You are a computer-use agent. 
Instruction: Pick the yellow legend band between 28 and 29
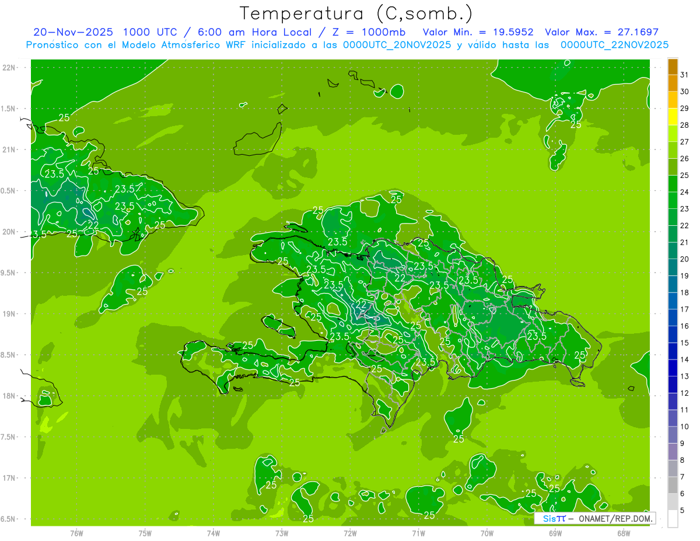tap(673, 117)
